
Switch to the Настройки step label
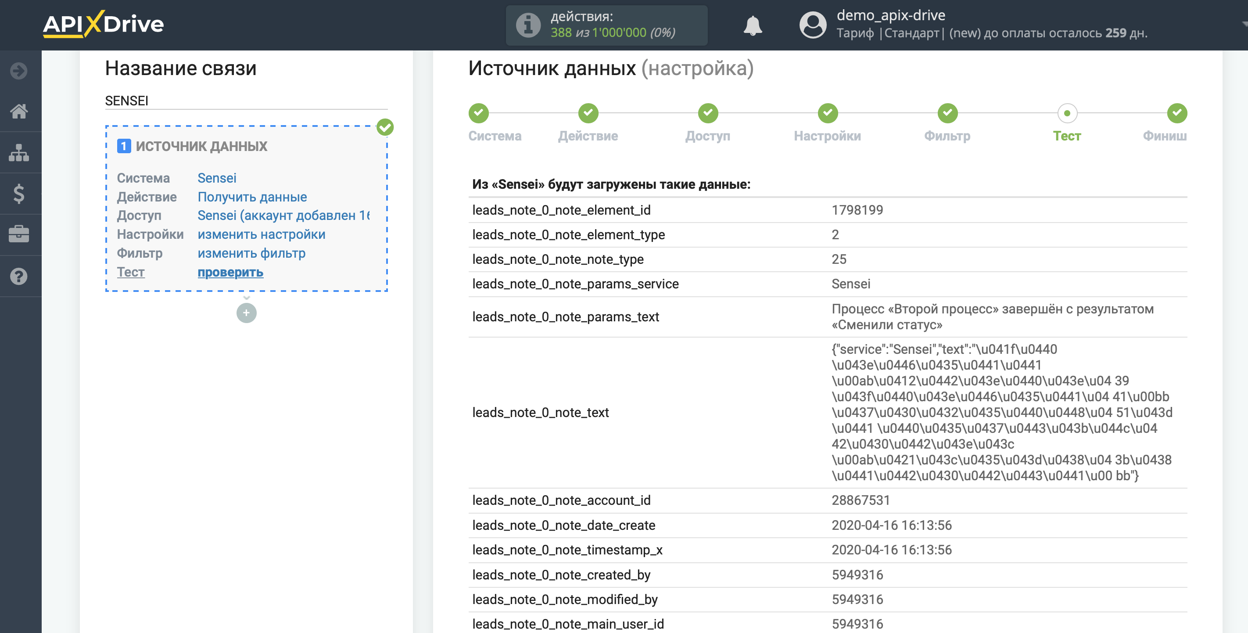(827, 136)
